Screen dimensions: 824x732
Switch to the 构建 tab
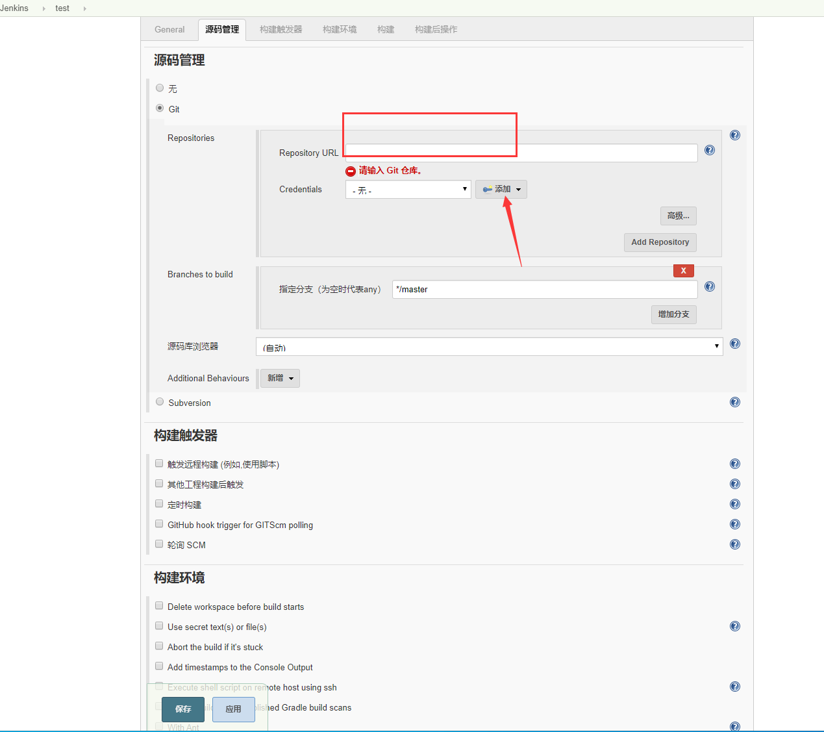pos(386,29)
